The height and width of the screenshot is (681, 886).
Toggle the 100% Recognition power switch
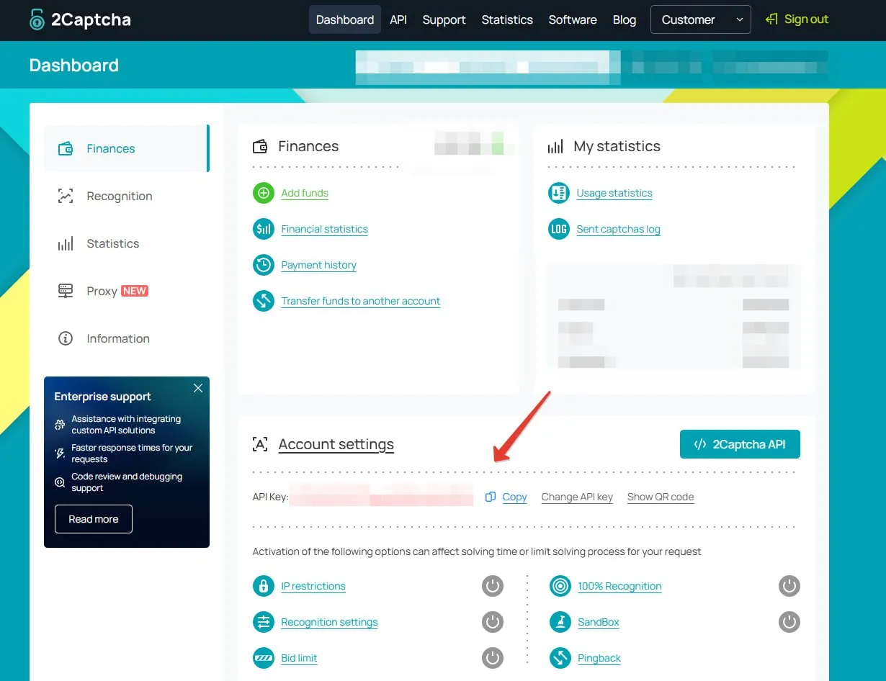coord(789,586)
